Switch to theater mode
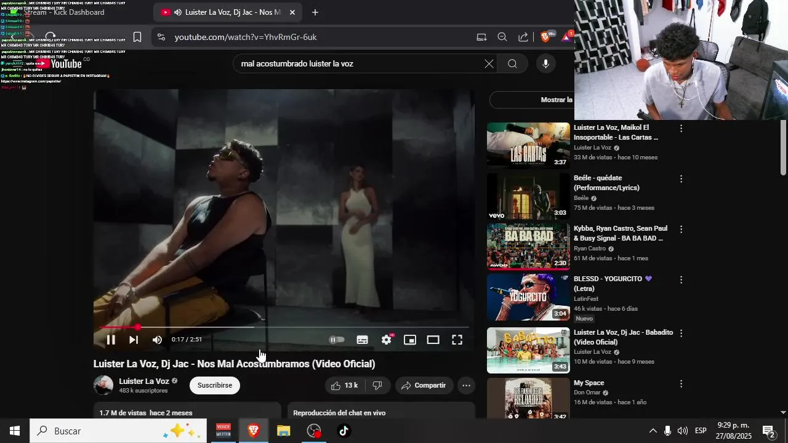This screenshot has height=443, width=788. click(x=433, y=340)
